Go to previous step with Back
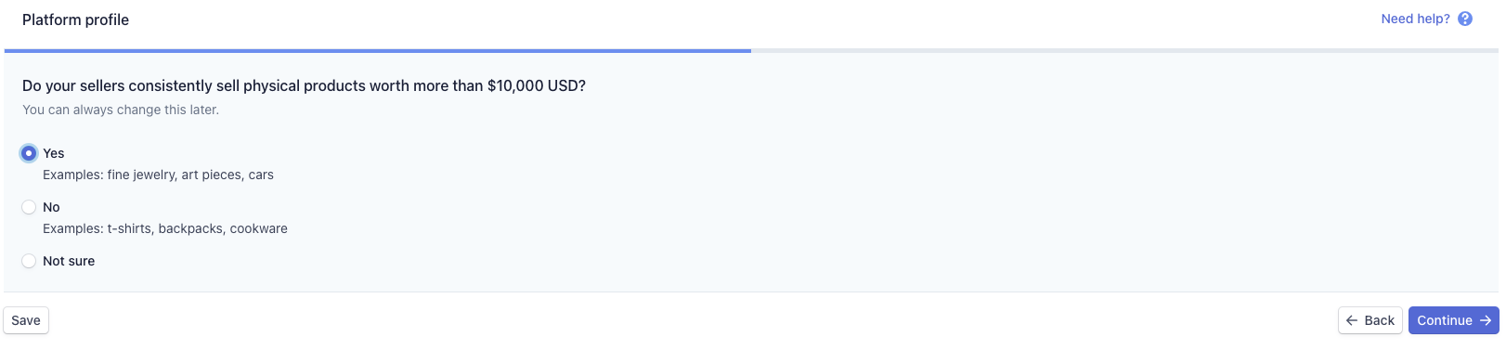The width and height of the screenshot is (1506, 350). tap(1370, 320)
